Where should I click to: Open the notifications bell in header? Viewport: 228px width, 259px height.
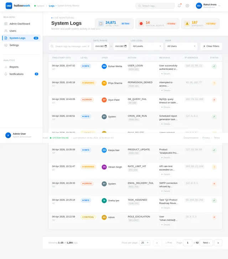coord(179,6)
